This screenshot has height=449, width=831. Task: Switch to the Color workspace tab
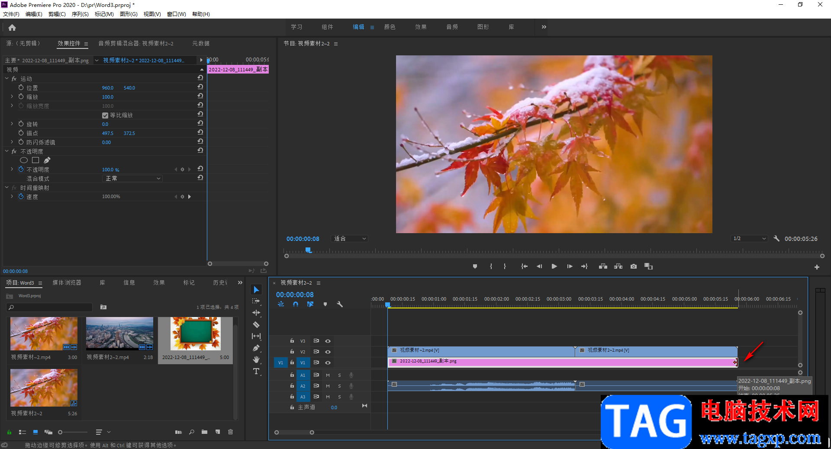coord(390,27)
